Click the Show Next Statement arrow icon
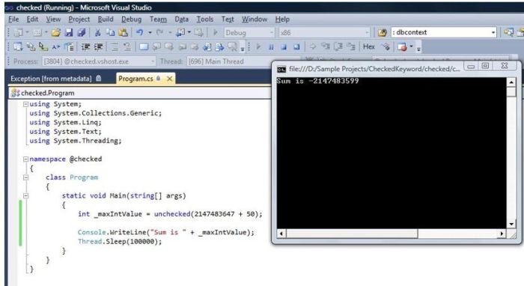The image size is (524, 286). (312, 46)
